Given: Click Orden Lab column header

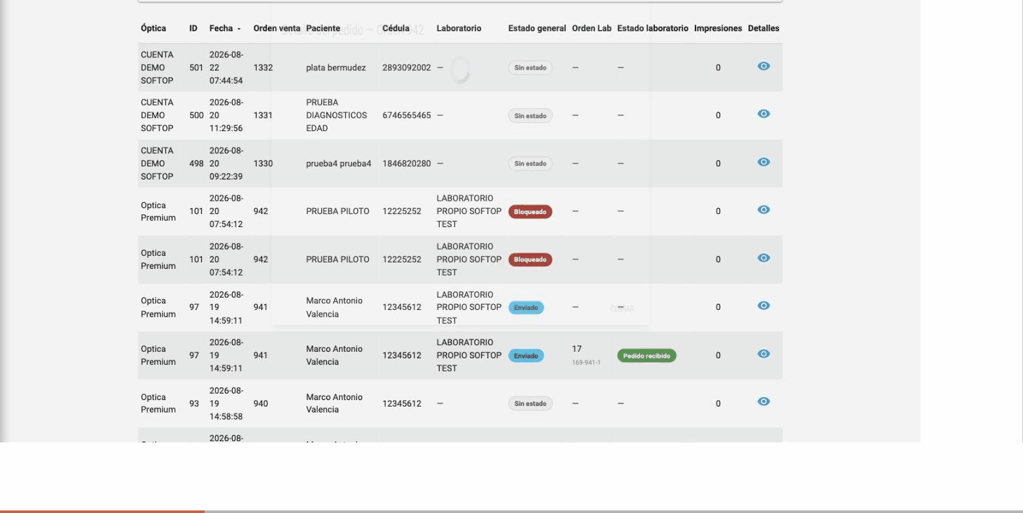Looking at the screenshot, I should [592, 28].
